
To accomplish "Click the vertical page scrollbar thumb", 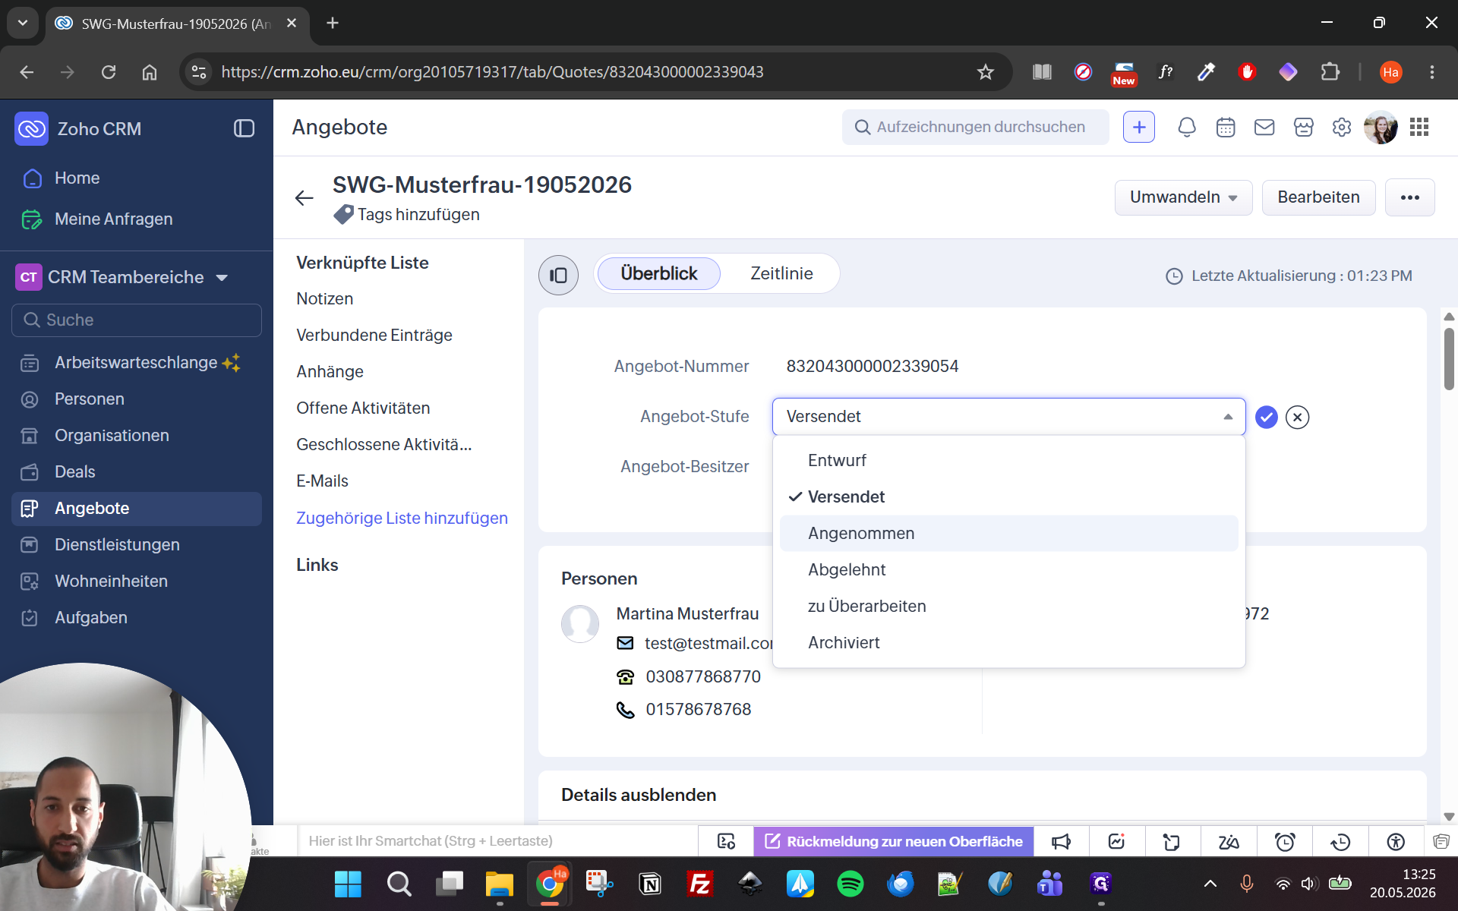I will click(1449, 358).
